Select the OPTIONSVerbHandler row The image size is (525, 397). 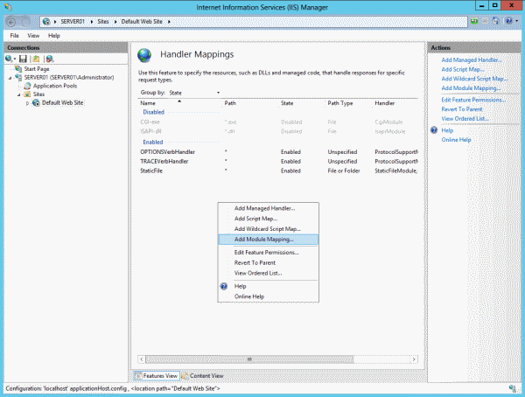pos(278,152)
